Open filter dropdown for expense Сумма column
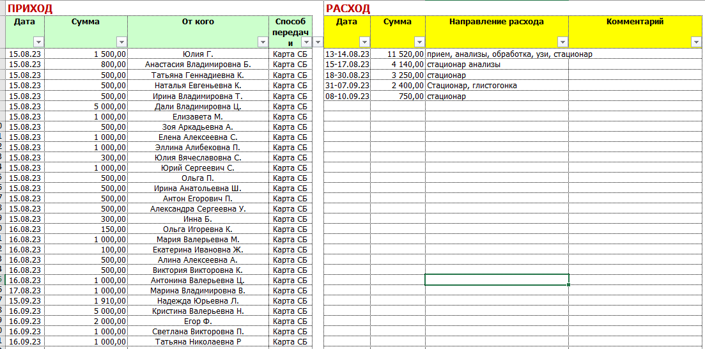This screenshot has width=705, height=349. [419, 42]
